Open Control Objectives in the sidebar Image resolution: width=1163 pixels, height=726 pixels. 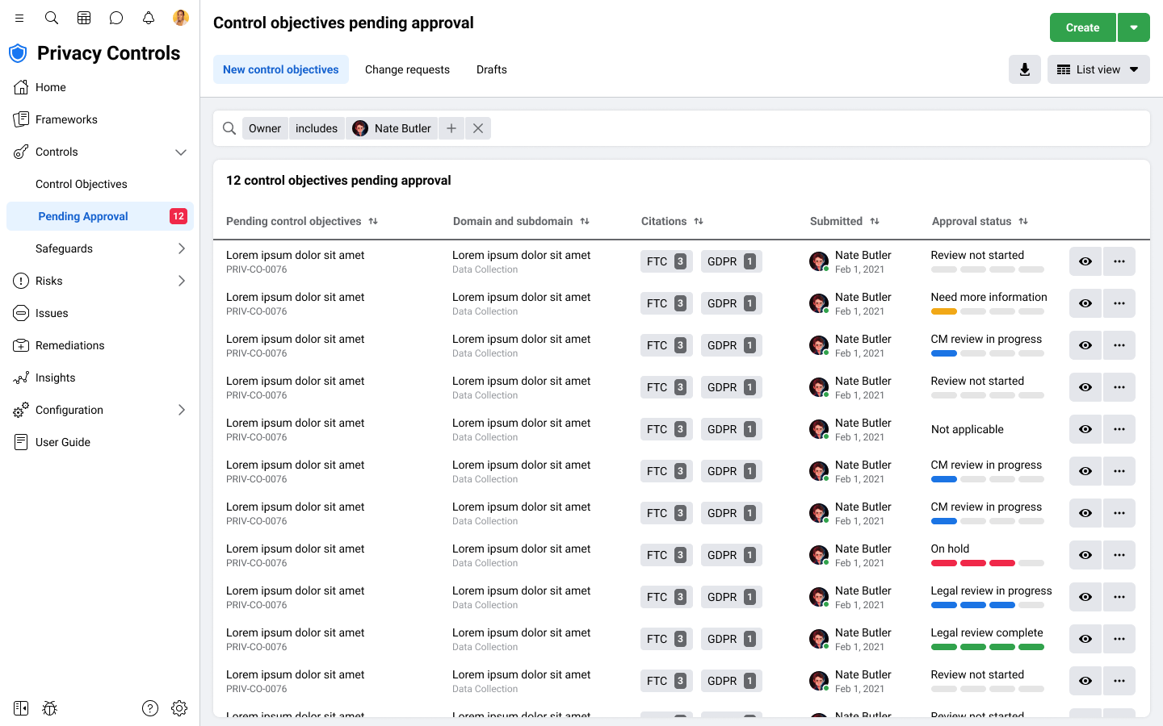(82, 184)
